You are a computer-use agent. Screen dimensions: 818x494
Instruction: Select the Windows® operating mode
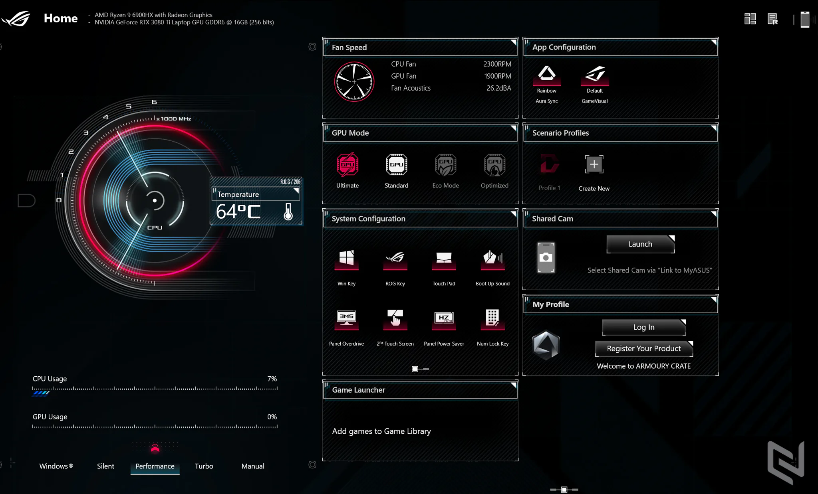tap(56, 466)
